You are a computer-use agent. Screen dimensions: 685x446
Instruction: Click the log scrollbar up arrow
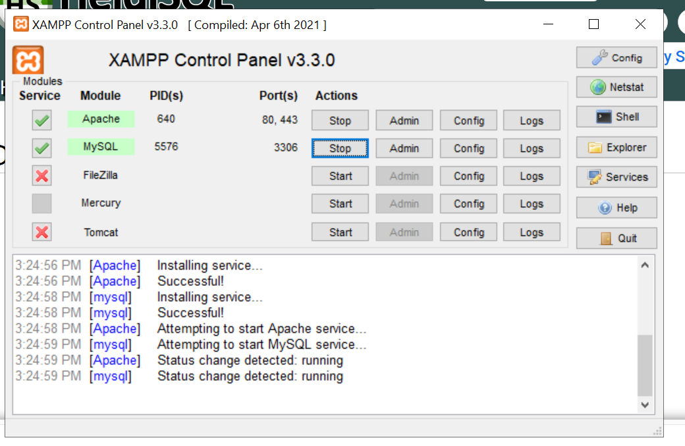point(645,265)
